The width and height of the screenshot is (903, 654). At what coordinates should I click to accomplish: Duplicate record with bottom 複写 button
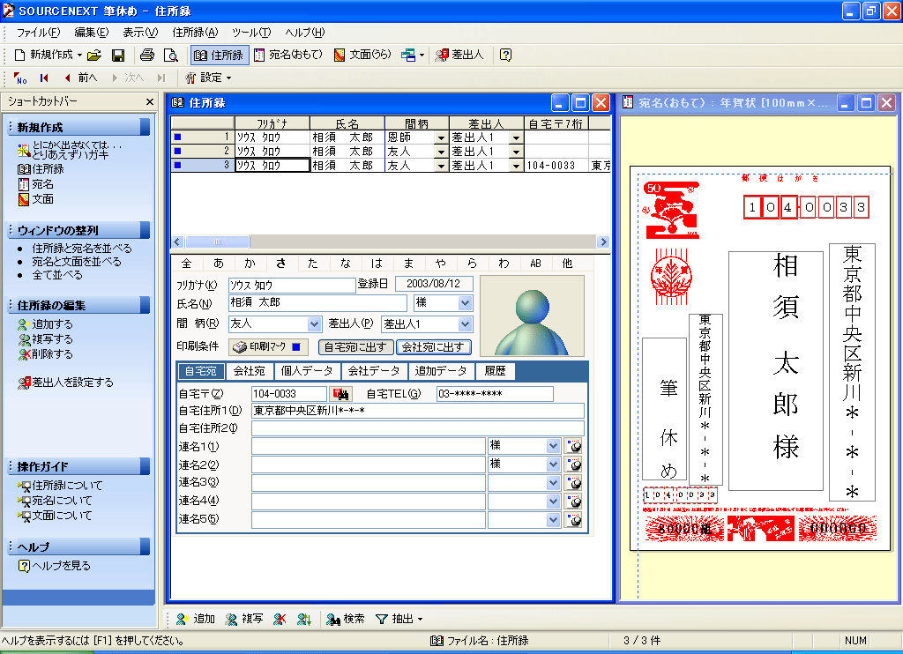coord(244,619)
